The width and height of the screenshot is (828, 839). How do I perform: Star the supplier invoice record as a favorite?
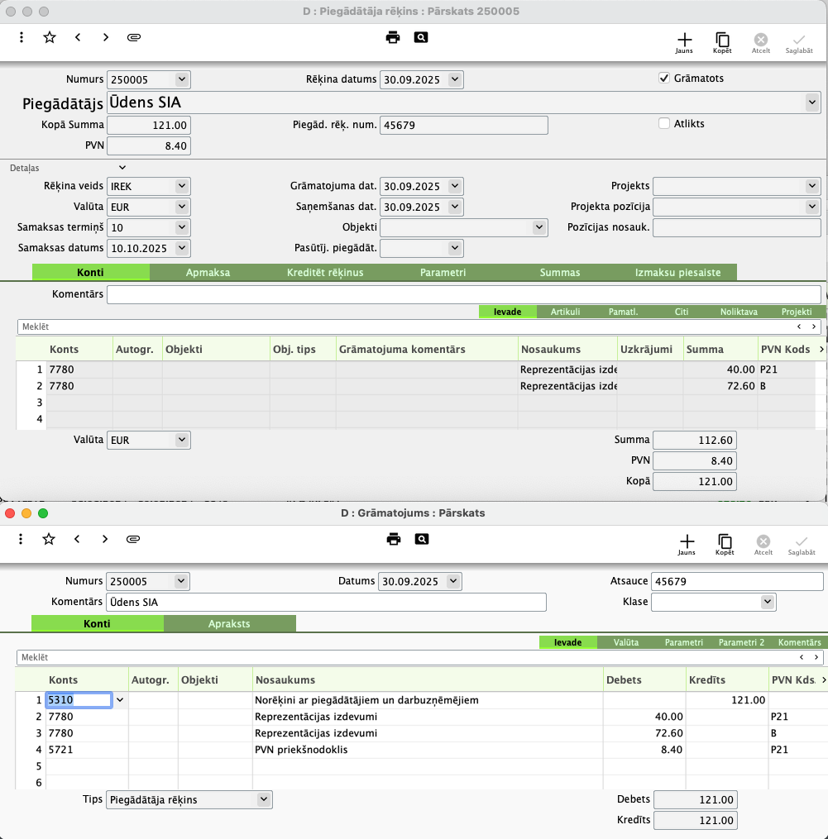[50, 37]
